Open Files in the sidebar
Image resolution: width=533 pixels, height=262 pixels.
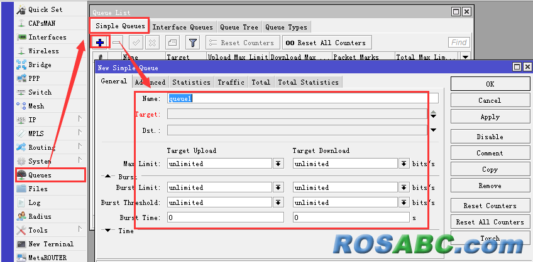click(x=38, y=189)
